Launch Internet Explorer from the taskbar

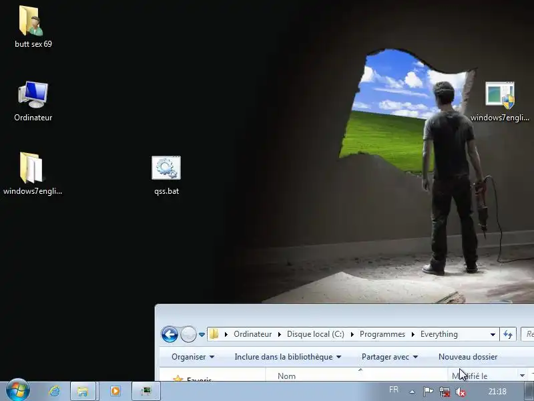(x=55, y=391)
